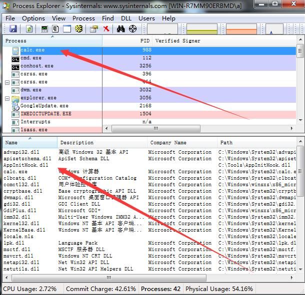The height and width of the screenshot is (295, 305).
Task: Select the GdiPlus.dll entry
Action: coord(149,211)
